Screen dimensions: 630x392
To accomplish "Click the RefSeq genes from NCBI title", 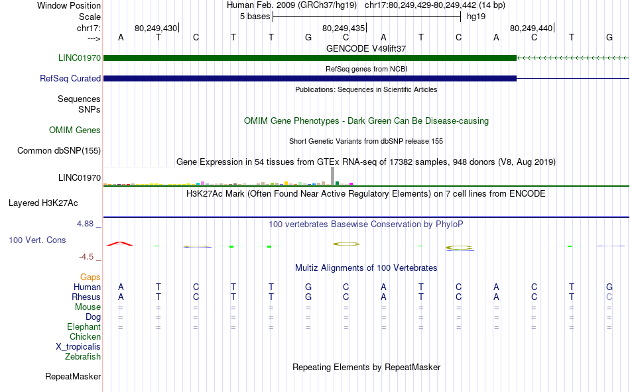I will [367, 69].
